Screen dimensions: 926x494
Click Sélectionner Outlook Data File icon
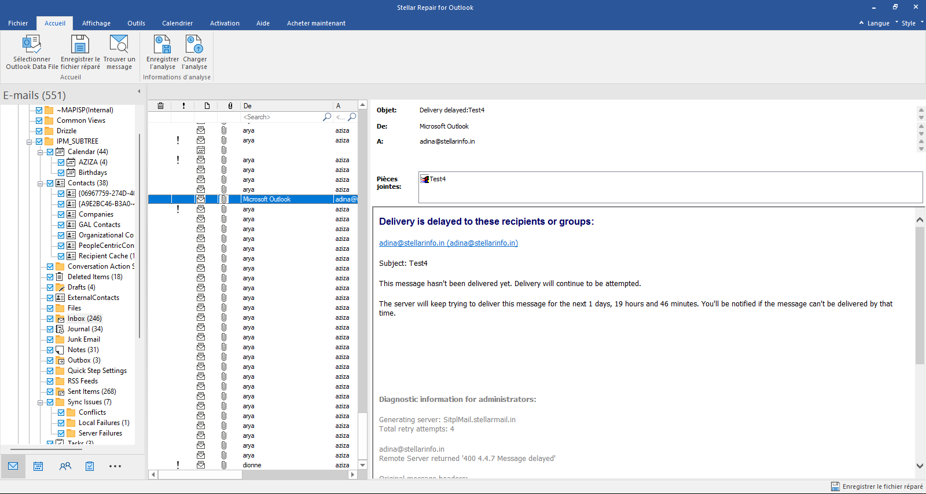(31, 44)
